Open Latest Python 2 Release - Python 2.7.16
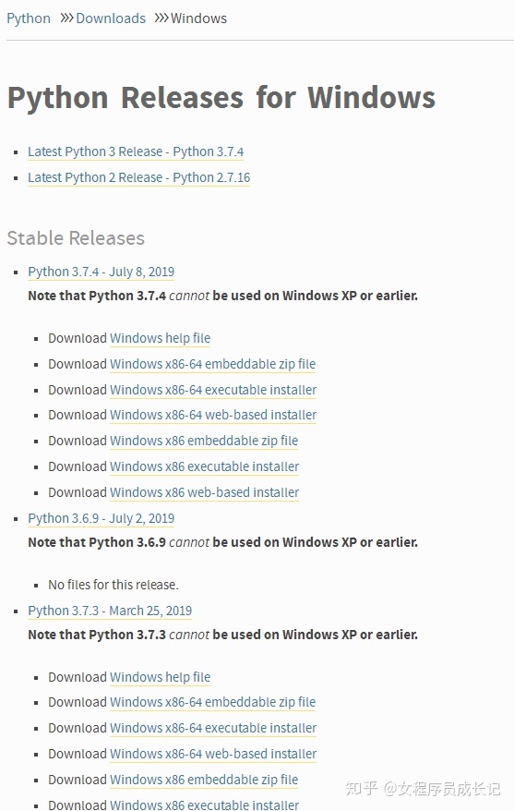514x811 pixels. coord(139,177)
